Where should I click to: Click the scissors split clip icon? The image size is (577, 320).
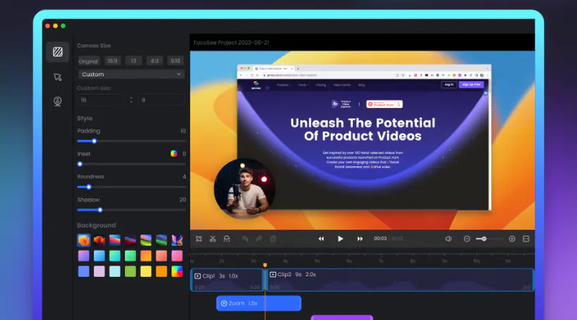pyautogui.click(x=213, y=239)
